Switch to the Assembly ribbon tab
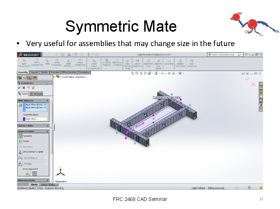280x209 pixels. point(23,72)
